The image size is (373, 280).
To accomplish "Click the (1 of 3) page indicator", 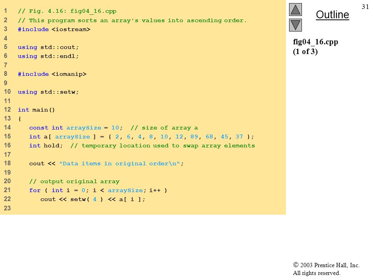I will [x=305, y=51].
